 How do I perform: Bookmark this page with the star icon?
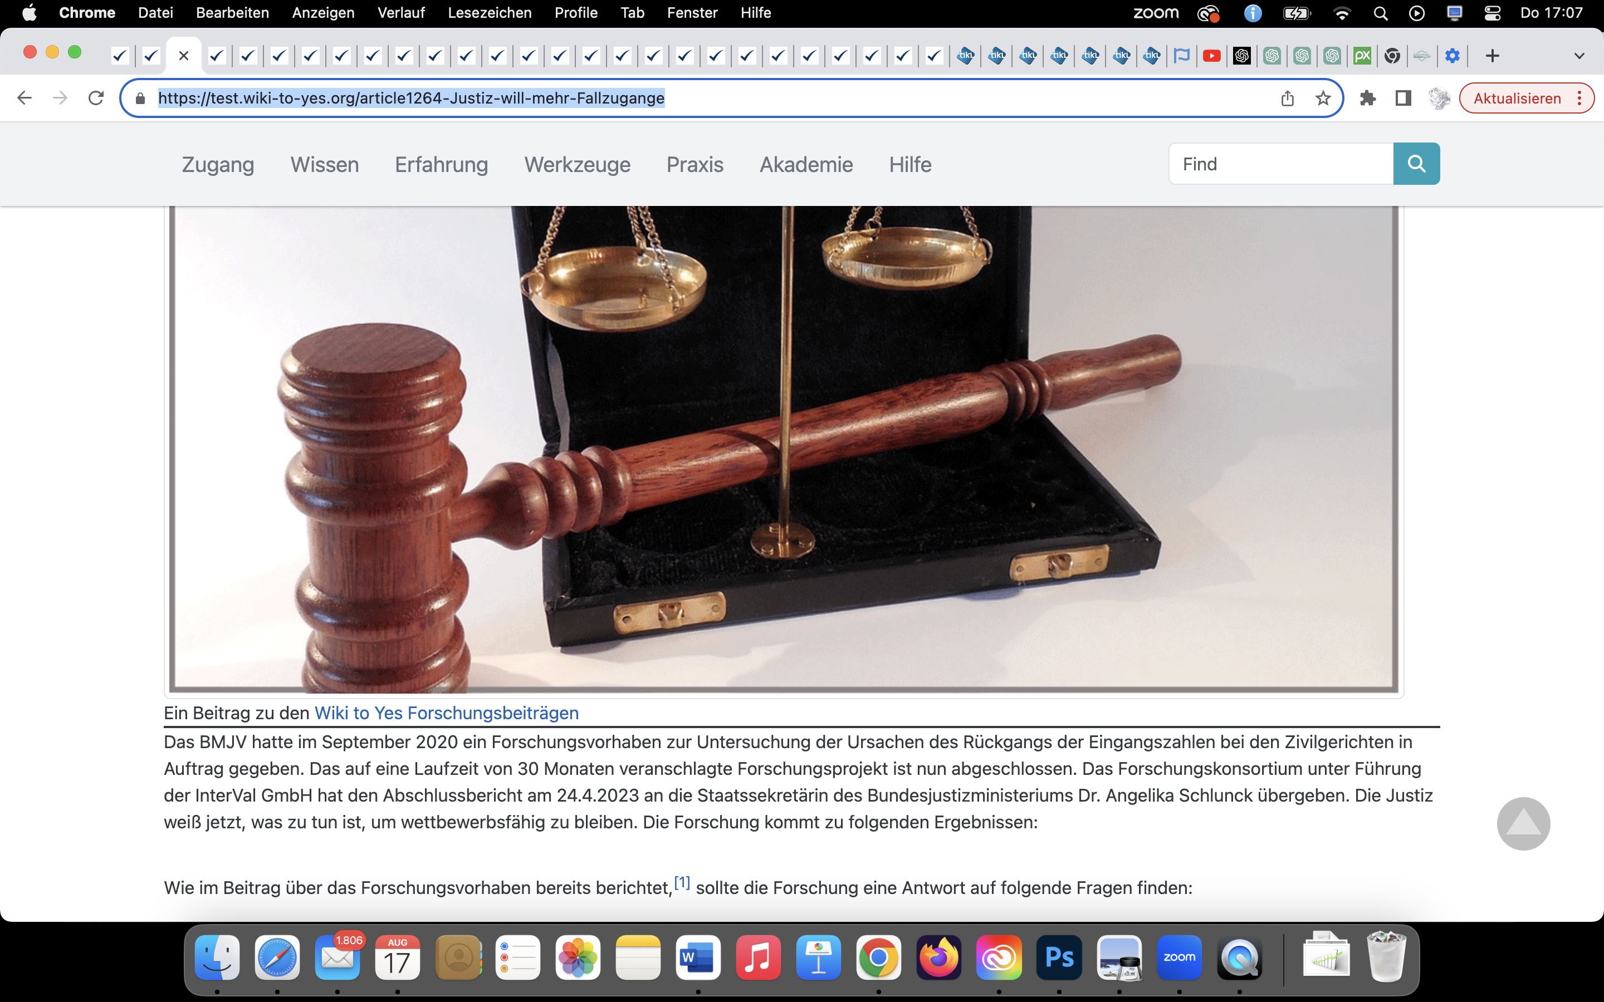(1323, 98)
